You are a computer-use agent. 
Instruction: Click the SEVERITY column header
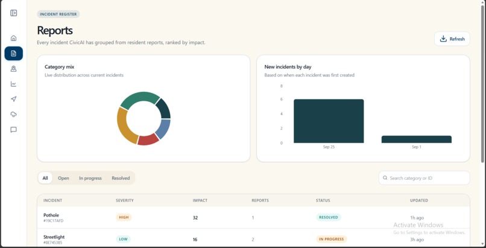tap(125, 200)
